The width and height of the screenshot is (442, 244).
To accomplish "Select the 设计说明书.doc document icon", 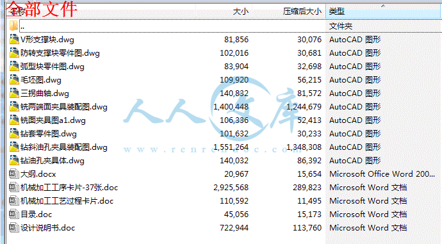I will 14,227.
